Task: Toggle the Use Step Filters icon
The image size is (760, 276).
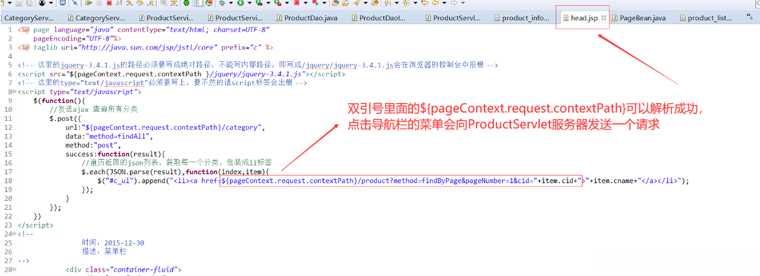Action: (174, 3)
